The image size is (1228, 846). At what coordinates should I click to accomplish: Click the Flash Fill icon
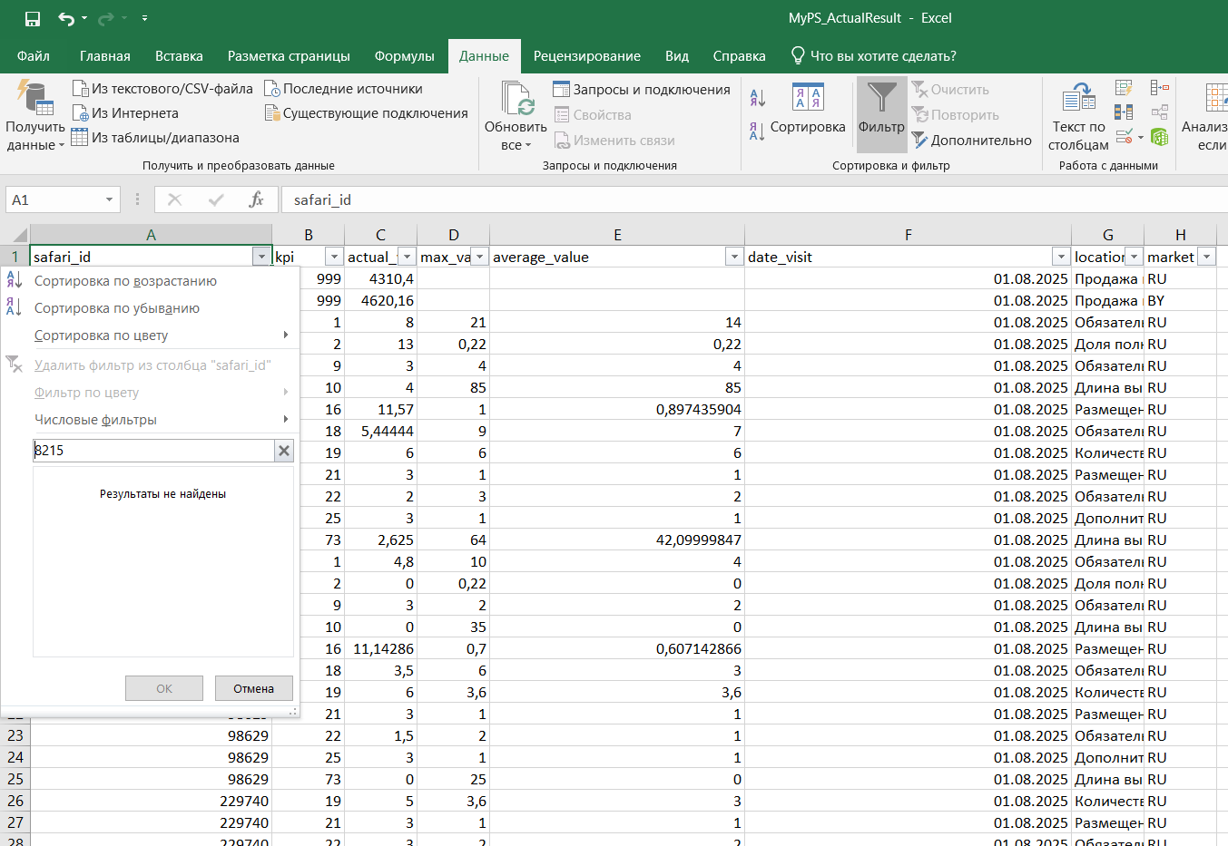pos(1124,88)
